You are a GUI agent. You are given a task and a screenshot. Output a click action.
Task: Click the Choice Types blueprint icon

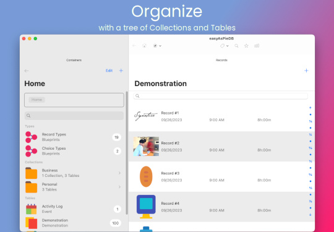[31, 151]
